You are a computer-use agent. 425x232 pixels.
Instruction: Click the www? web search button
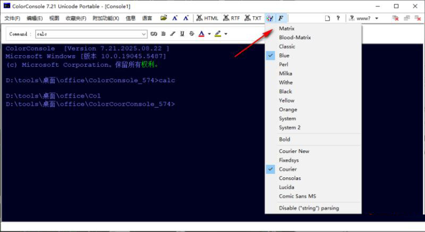(x=360, y=18)
